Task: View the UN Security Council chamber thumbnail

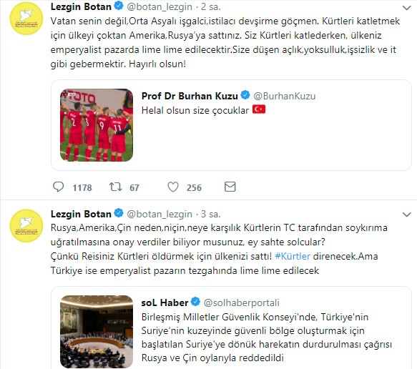Action: coord(97,332)
